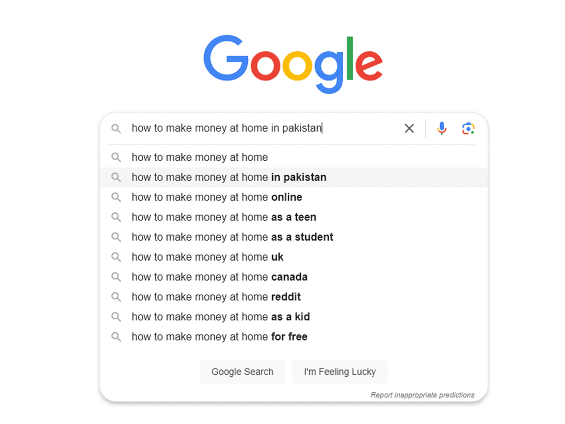Screen dimensions: 565x424
Task: Click the Google Lens camera icon
Action: (468, 128)
